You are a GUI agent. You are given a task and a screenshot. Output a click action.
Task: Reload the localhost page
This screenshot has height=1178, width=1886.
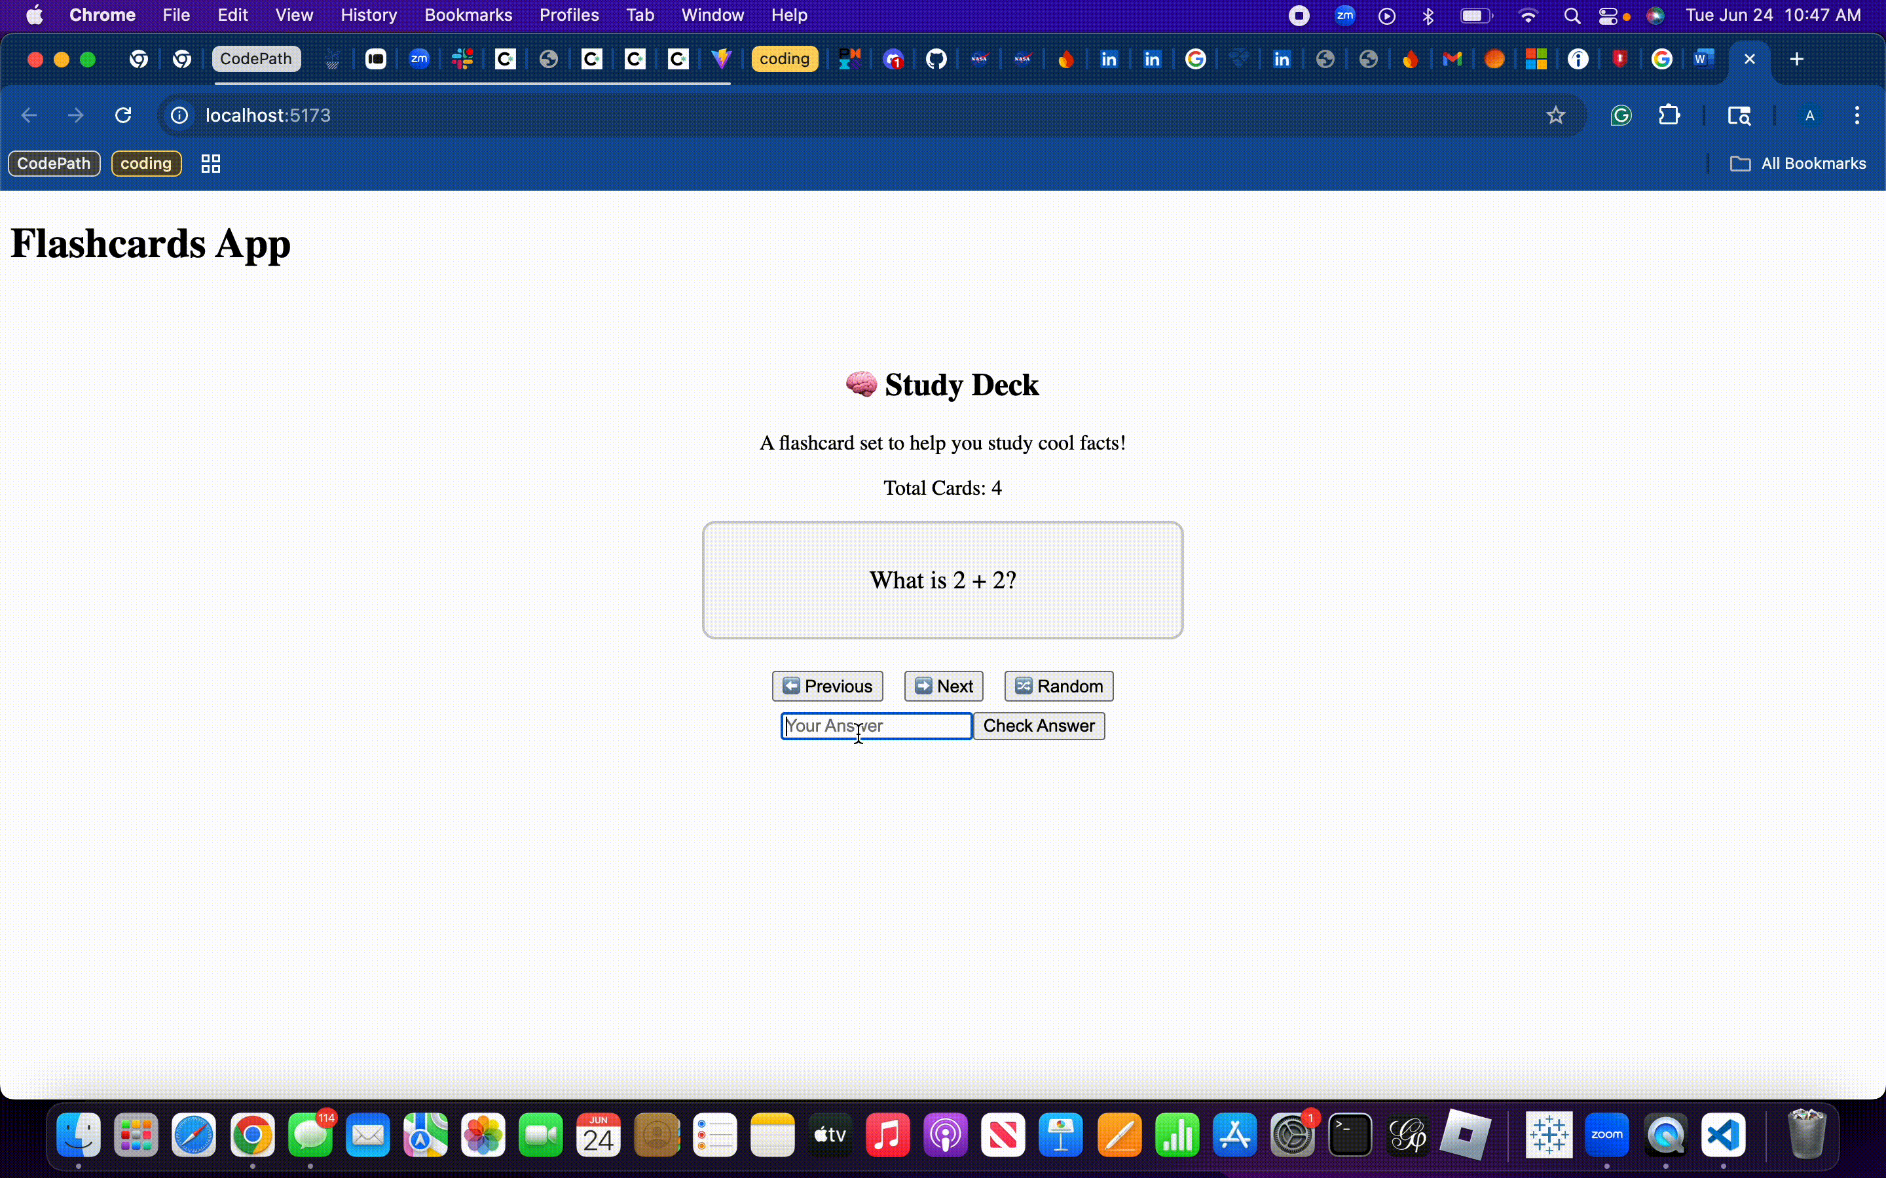coord(123,115)
